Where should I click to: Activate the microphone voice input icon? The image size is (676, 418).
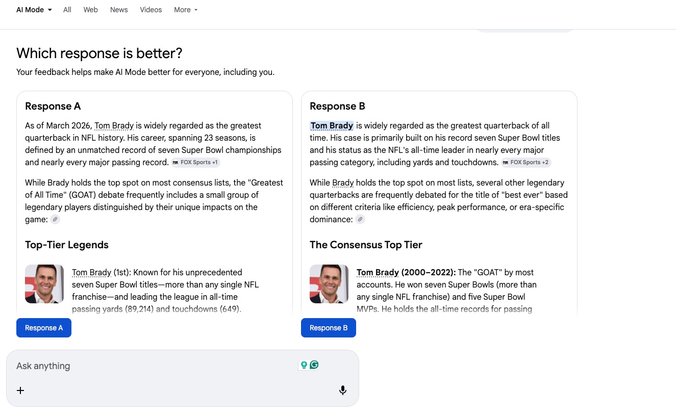(x=343, y=390)
